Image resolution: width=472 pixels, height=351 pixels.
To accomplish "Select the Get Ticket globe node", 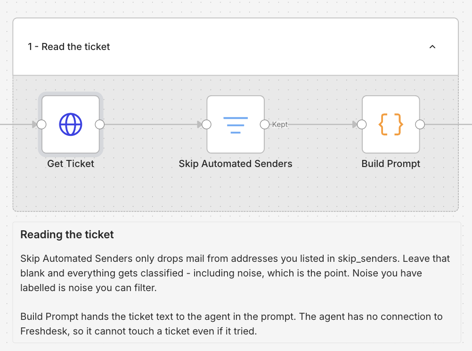I will pyautogui.click(x=71, y=124).
